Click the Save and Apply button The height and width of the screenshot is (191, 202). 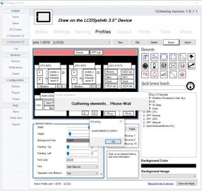(x=186, y=183)
